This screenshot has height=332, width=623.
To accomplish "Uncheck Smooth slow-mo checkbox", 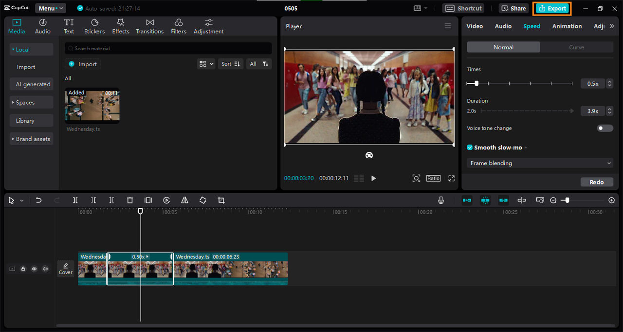I will click(470, 148).
